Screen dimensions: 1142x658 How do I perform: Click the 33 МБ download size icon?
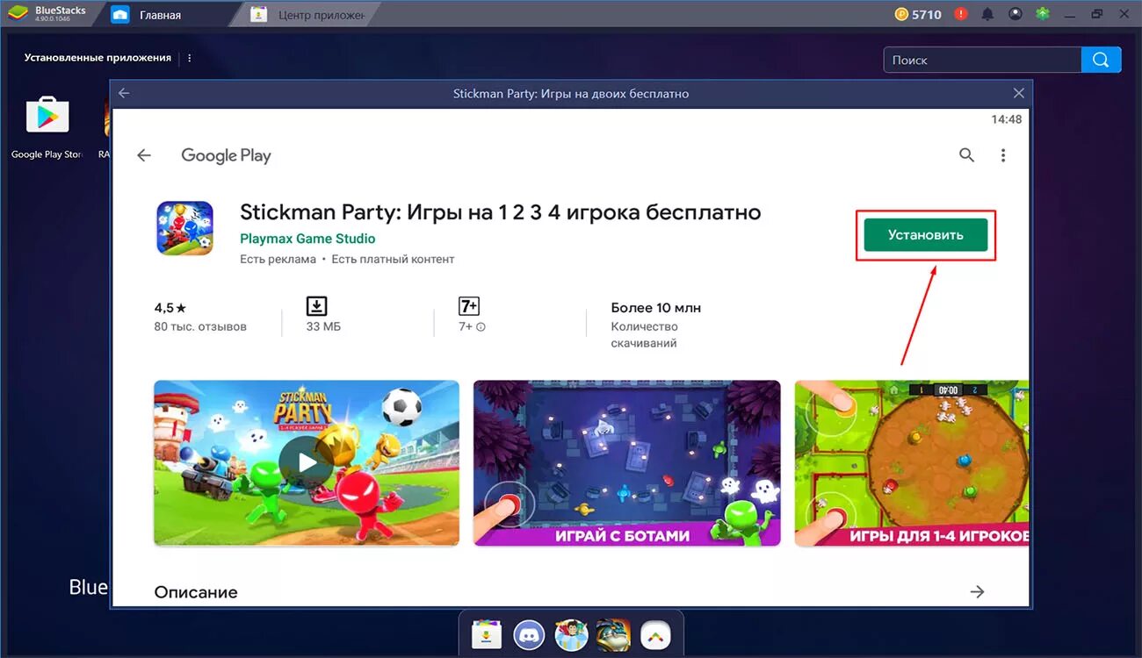coord(316,306)
